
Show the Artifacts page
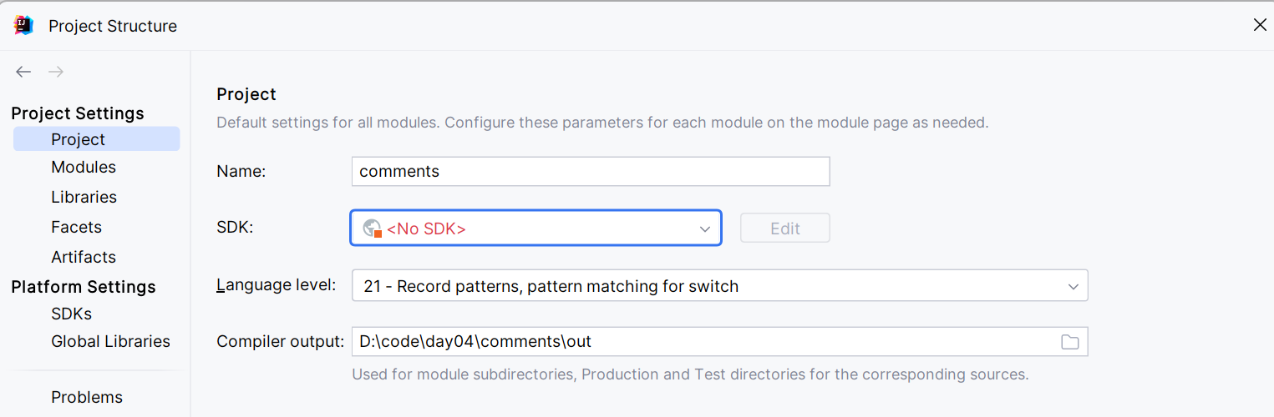click(84, 257)
